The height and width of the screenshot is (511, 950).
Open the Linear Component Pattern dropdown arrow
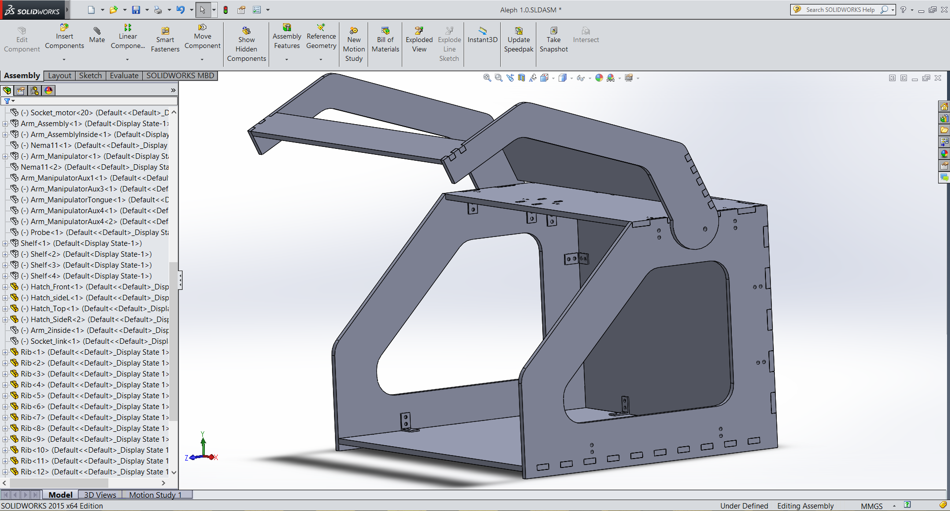pos(128,60)
